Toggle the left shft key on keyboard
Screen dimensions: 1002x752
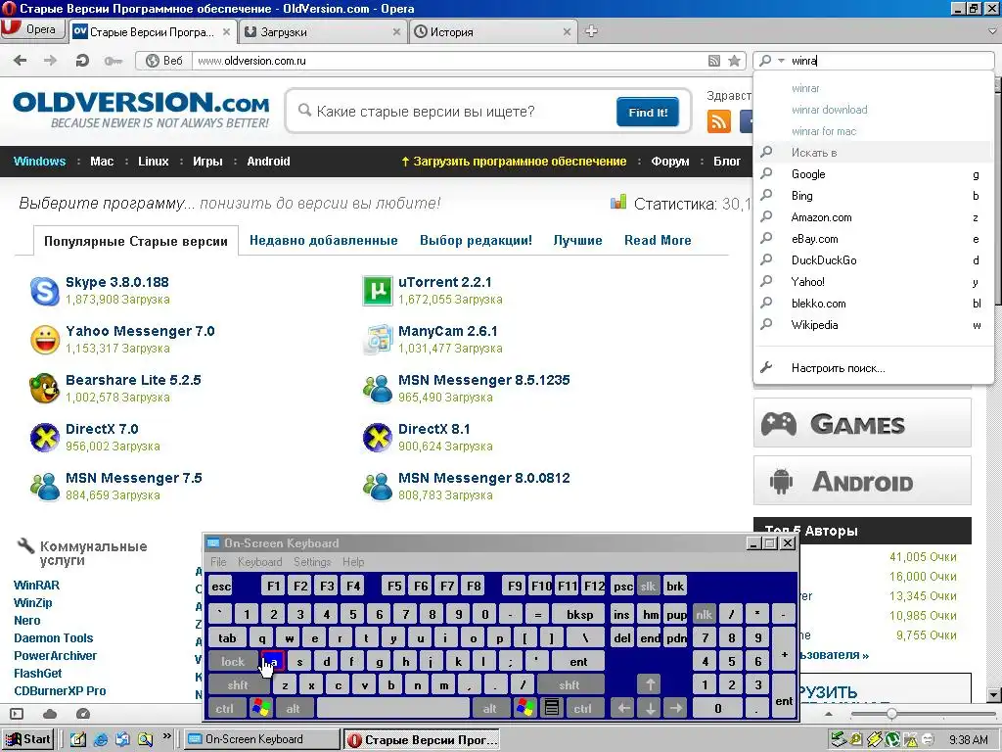pos(238,684)
